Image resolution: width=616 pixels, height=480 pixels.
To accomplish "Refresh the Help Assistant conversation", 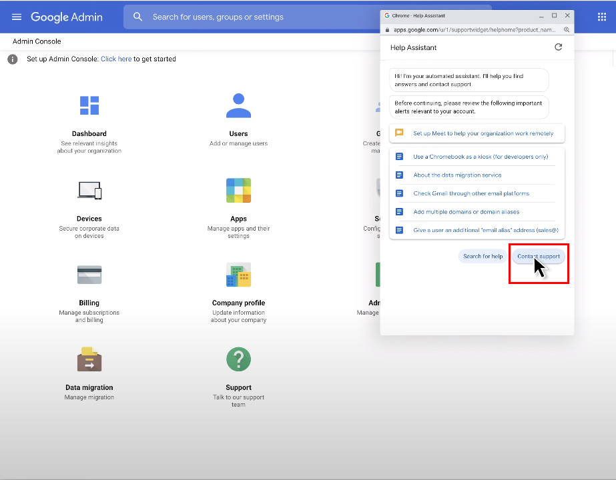I will (x=558, y=47).
